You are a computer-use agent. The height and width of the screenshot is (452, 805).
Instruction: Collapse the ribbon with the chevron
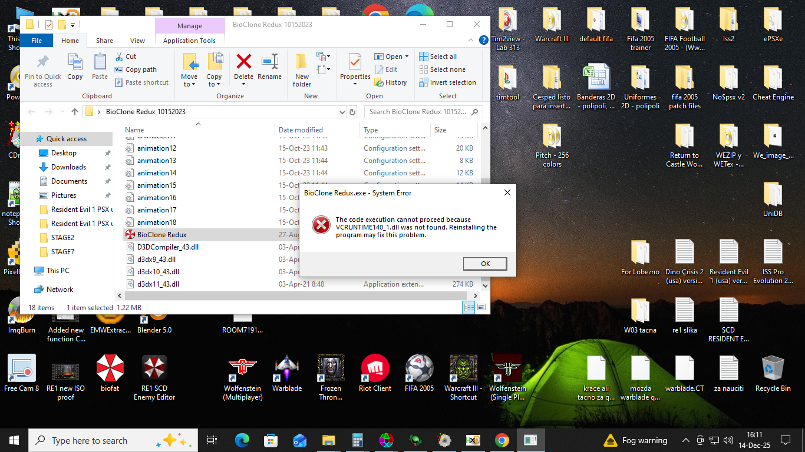471,41
